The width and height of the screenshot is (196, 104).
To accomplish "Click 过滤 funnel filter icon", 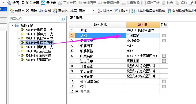I will pos(116,11).
